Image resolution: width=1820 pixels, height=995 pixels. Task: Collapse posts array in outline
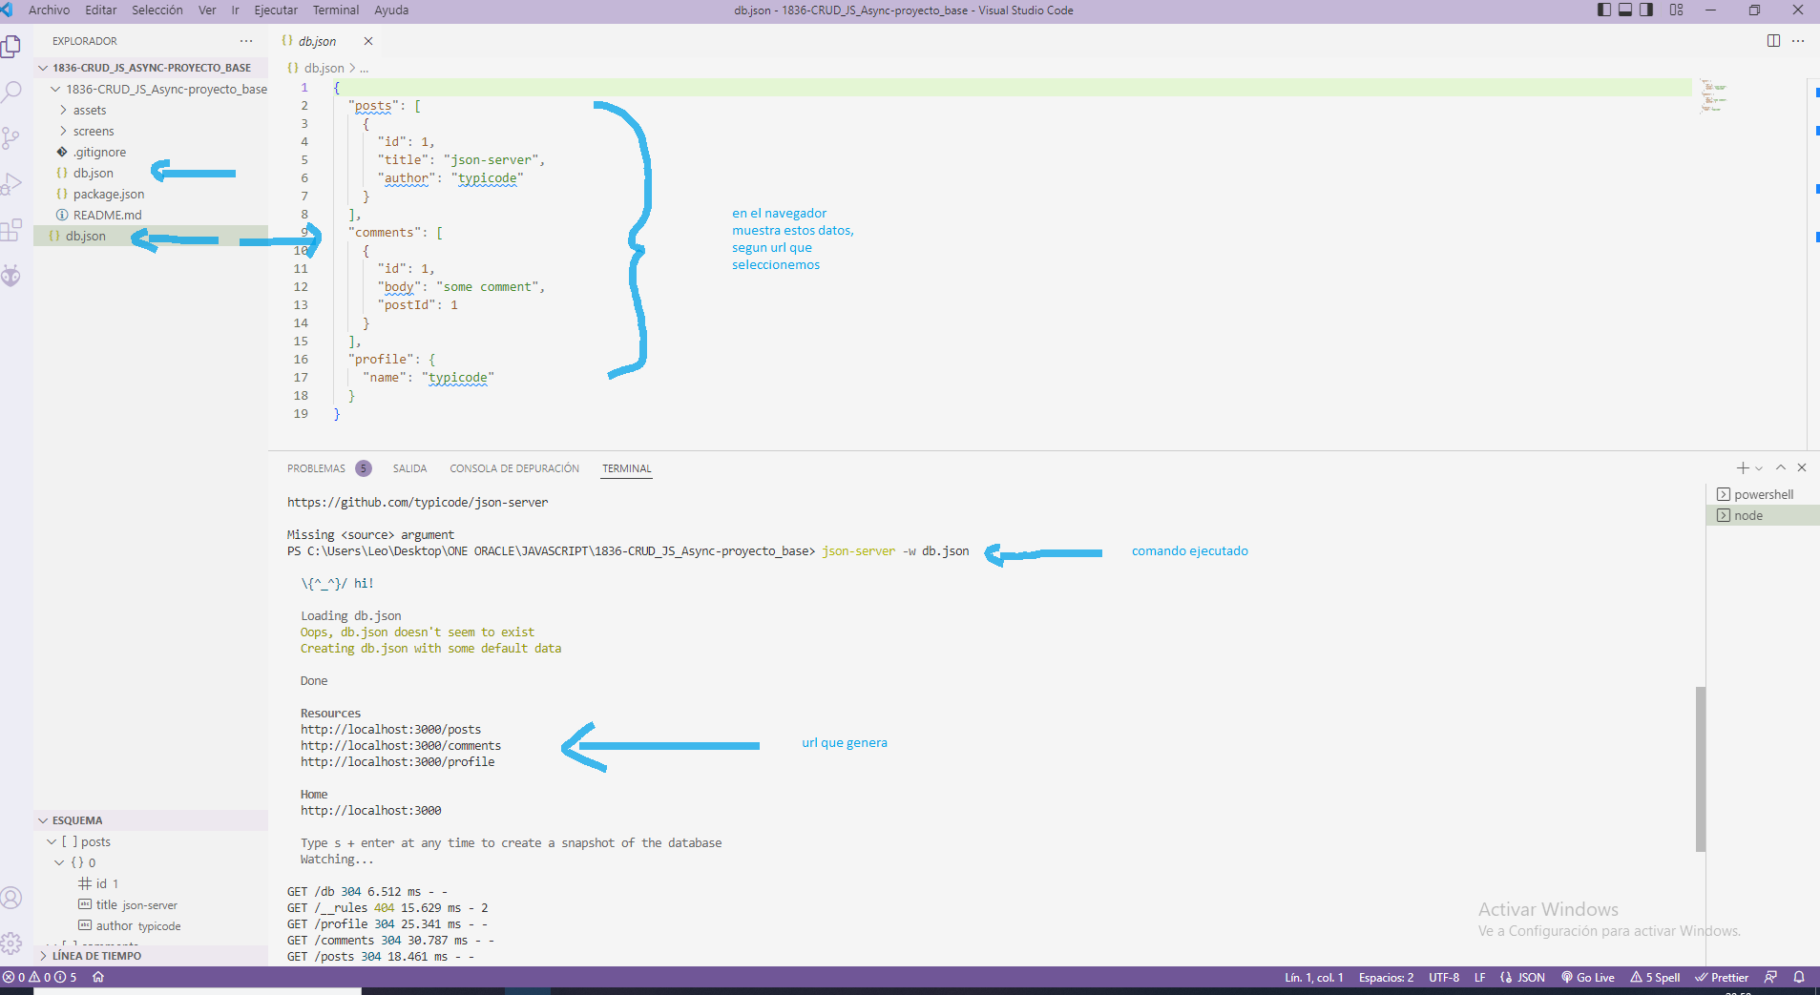point(52,841)
